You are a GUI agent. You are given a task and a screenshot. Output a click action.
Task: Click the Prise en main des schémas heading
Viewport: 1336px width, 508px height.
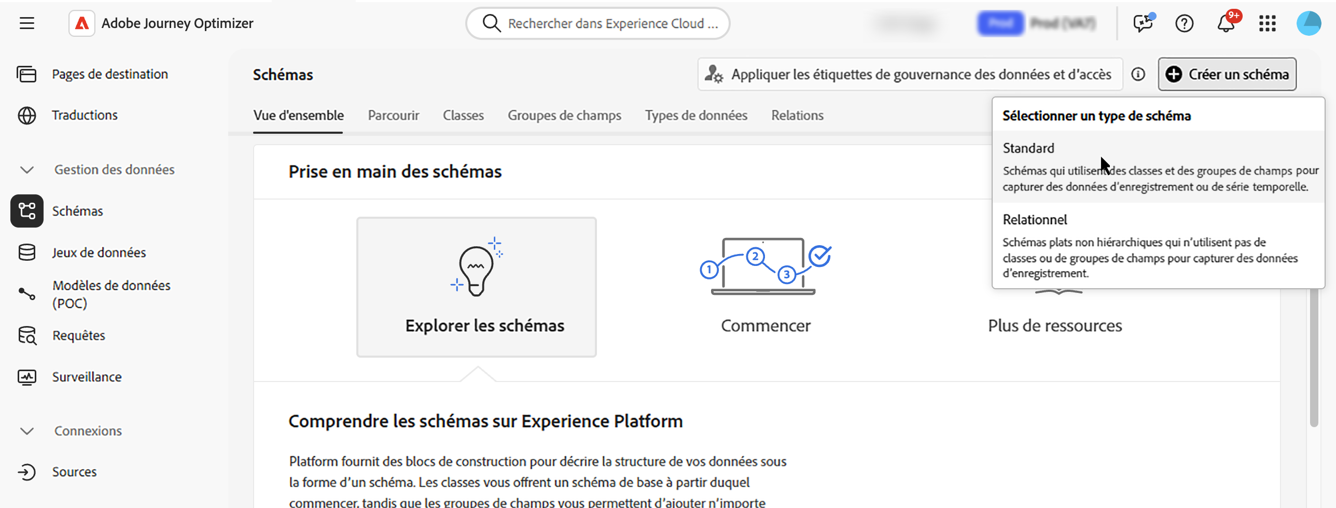coord(395,172)
